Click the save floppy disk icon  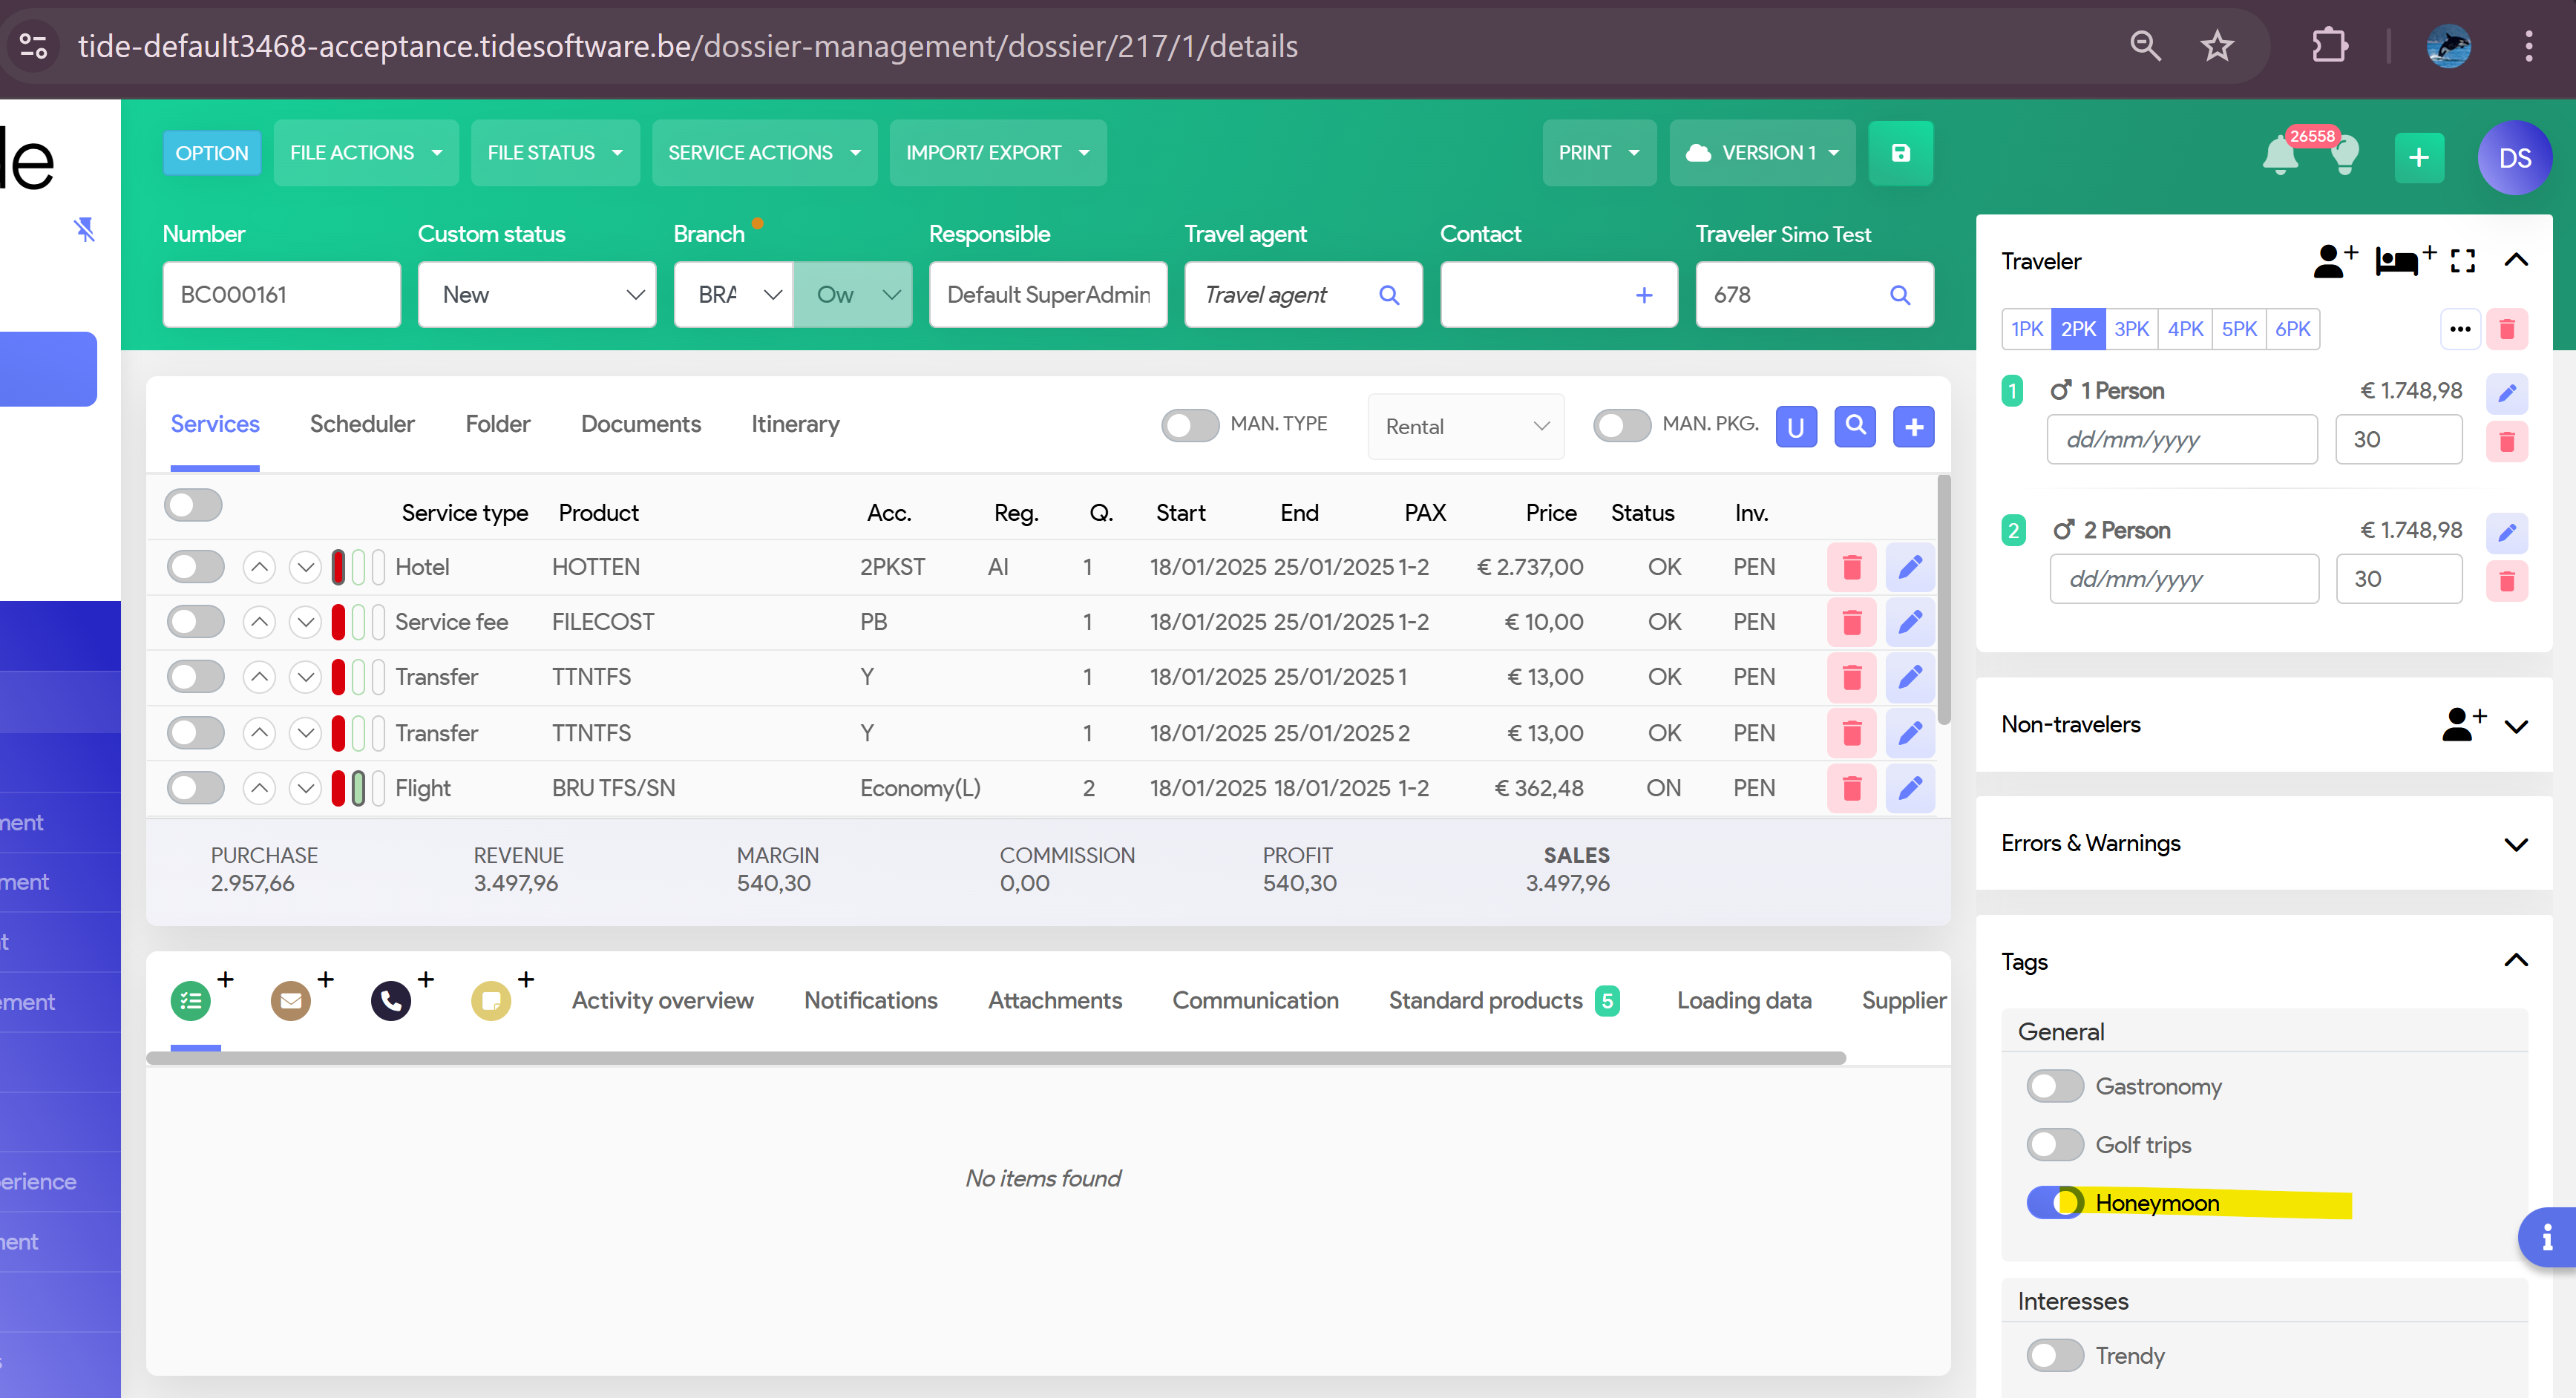tap(1900, 153)
